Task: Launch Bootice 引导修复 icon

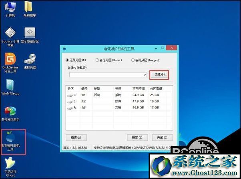Action: coord(10,37)
